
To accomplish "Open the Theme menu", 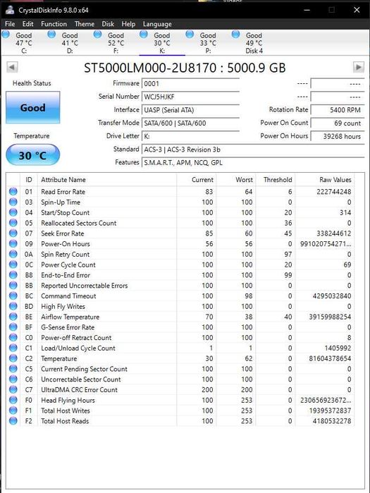I will 84,24.
